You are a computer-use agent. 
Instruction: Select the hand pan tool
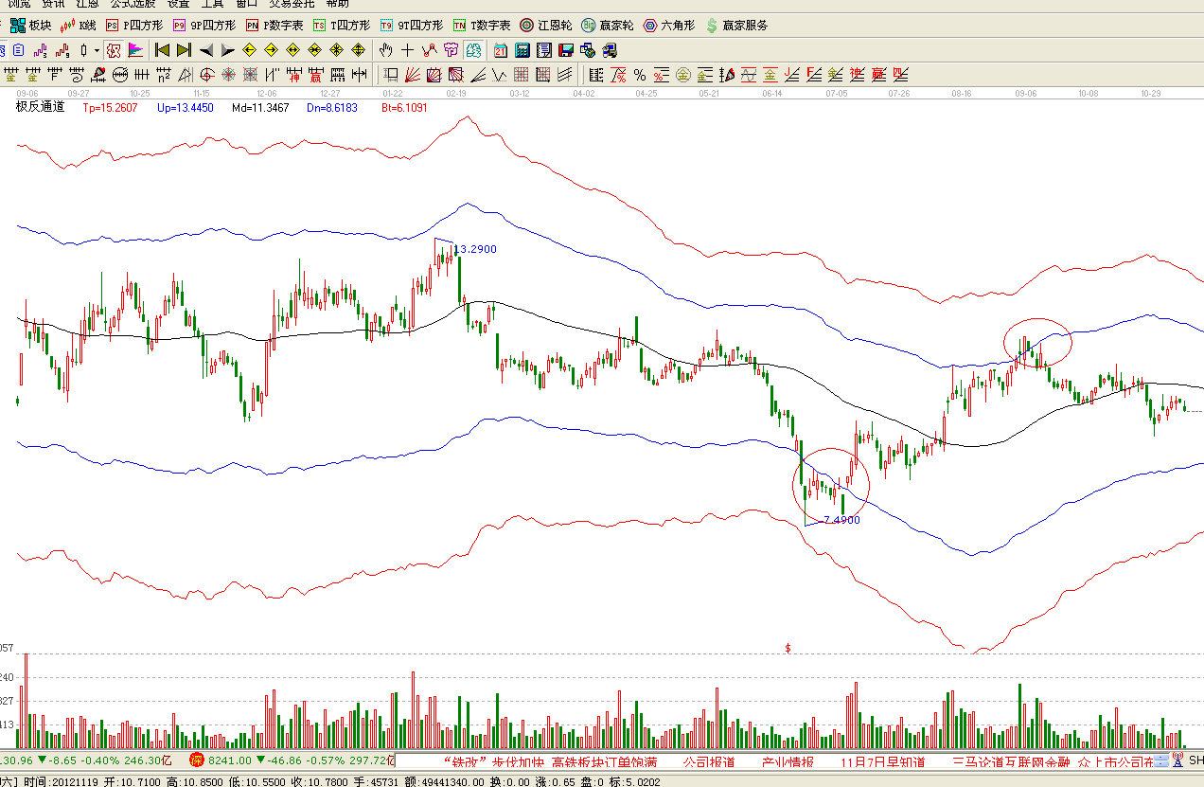pos(385,50)
